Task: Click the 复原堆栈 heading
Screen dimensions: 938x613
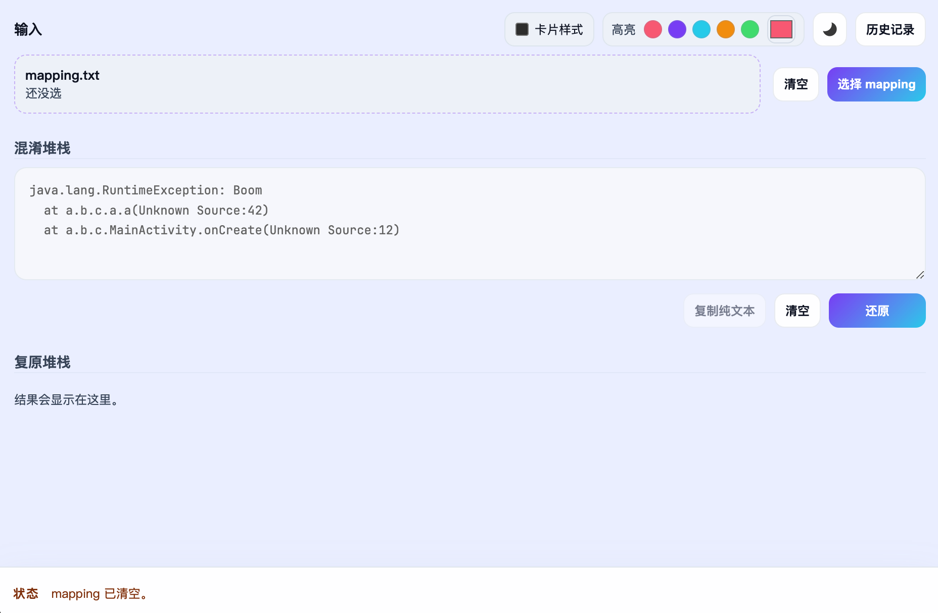Action: click(42, 362)
